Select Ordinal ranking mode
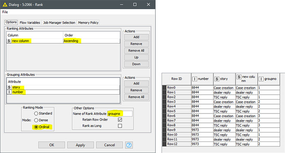Viewport: 285px width, 153px height. coord(36,127)
